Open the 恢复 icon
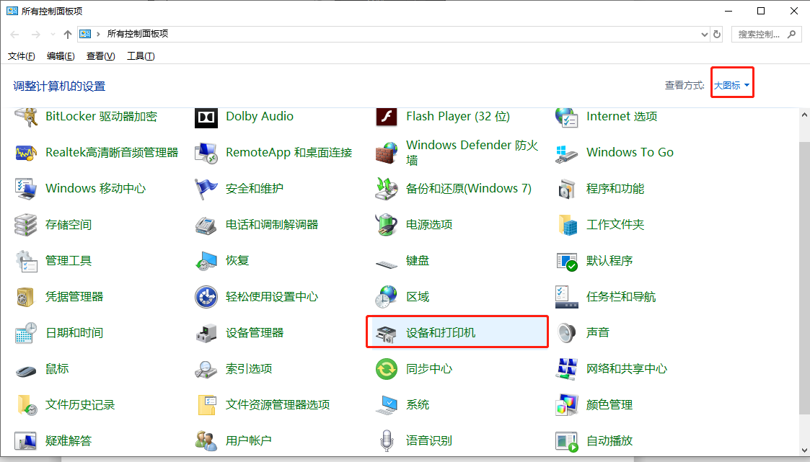The image size is (810, 462). [206, 261]
